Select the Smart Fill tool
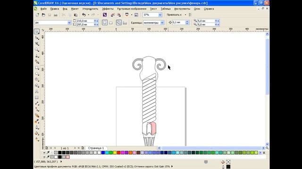Screen dimensions: 302x169 37,61
